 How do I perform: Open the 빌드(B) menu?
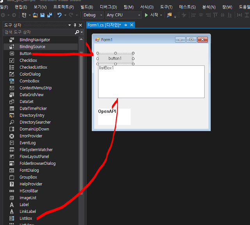[x=87, y=7]
